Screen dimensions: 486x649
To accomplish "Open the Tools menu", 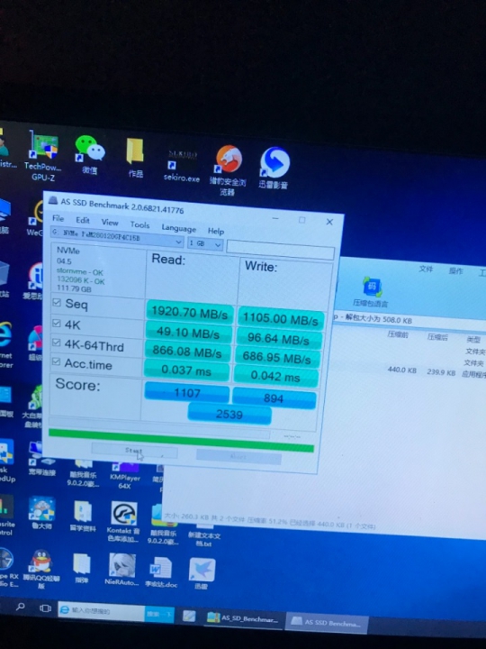I will click(x=139, y=224).
